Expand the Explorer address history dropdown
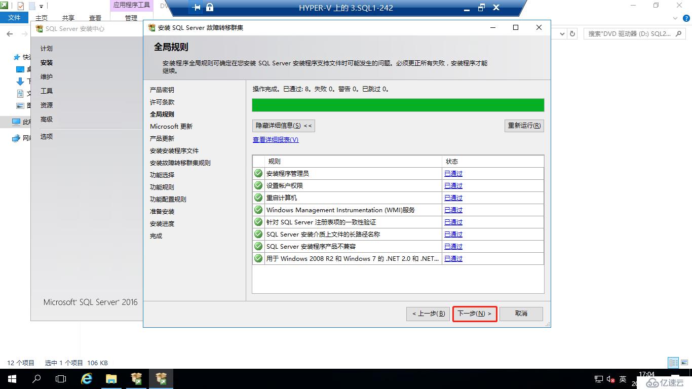This screenshot has height=389, width=692. coord(562,33)
